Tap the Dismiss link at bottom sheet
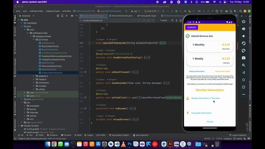265x149 pixels. (x=210, y=122)
